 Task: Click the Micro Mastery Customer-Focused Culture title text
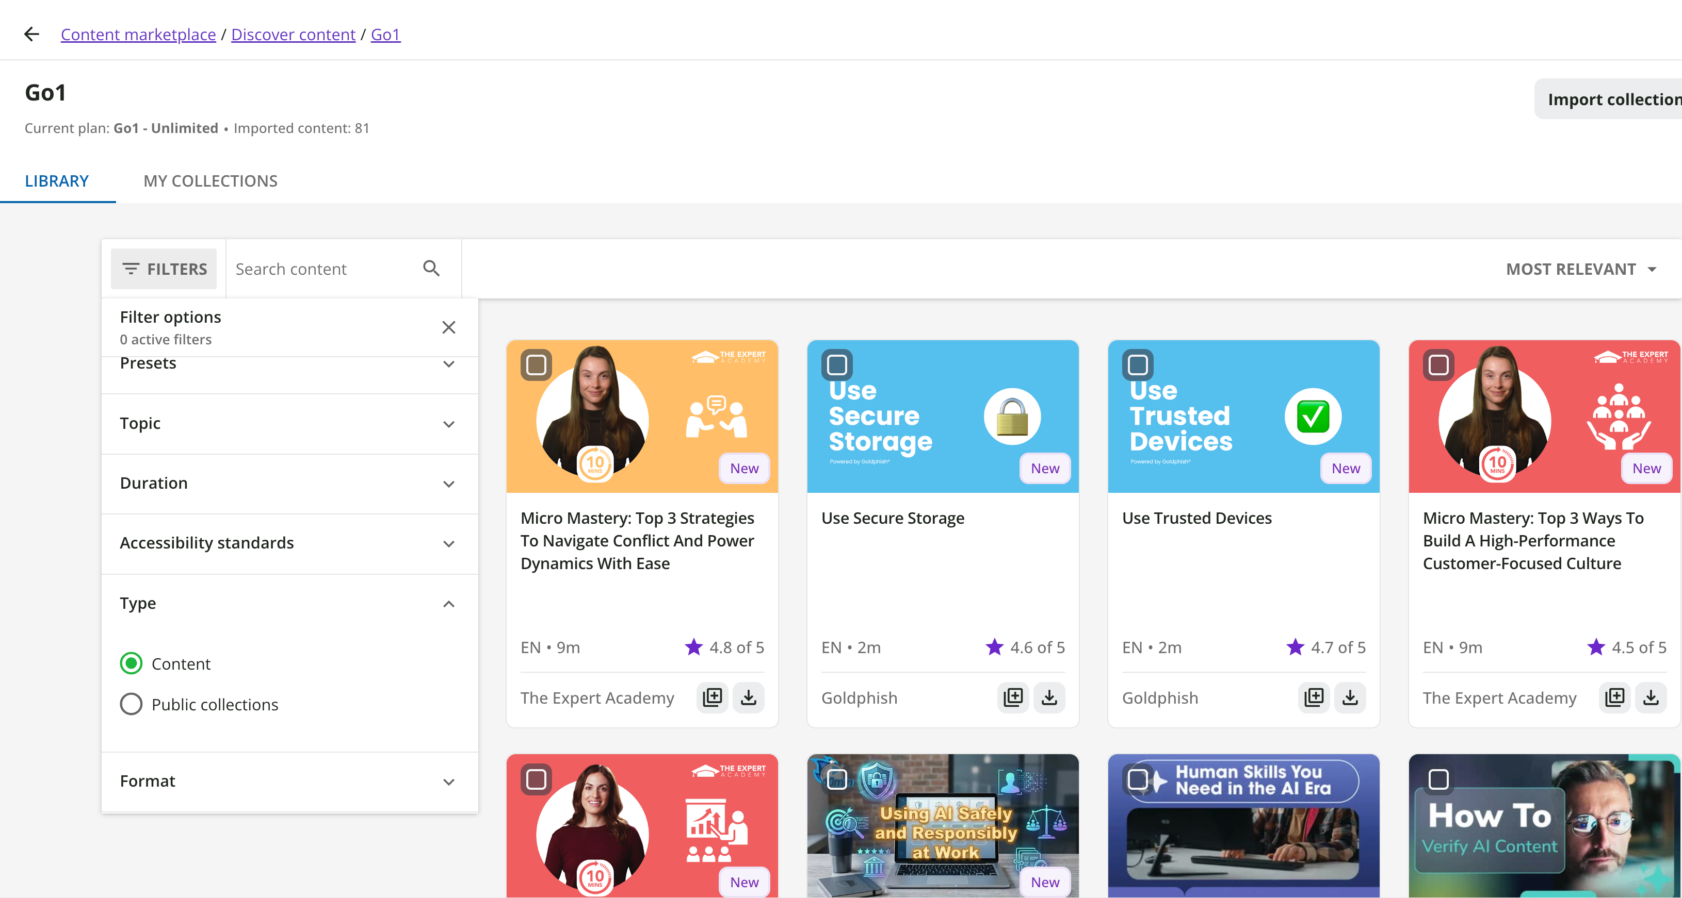[x=1533, y=541]
